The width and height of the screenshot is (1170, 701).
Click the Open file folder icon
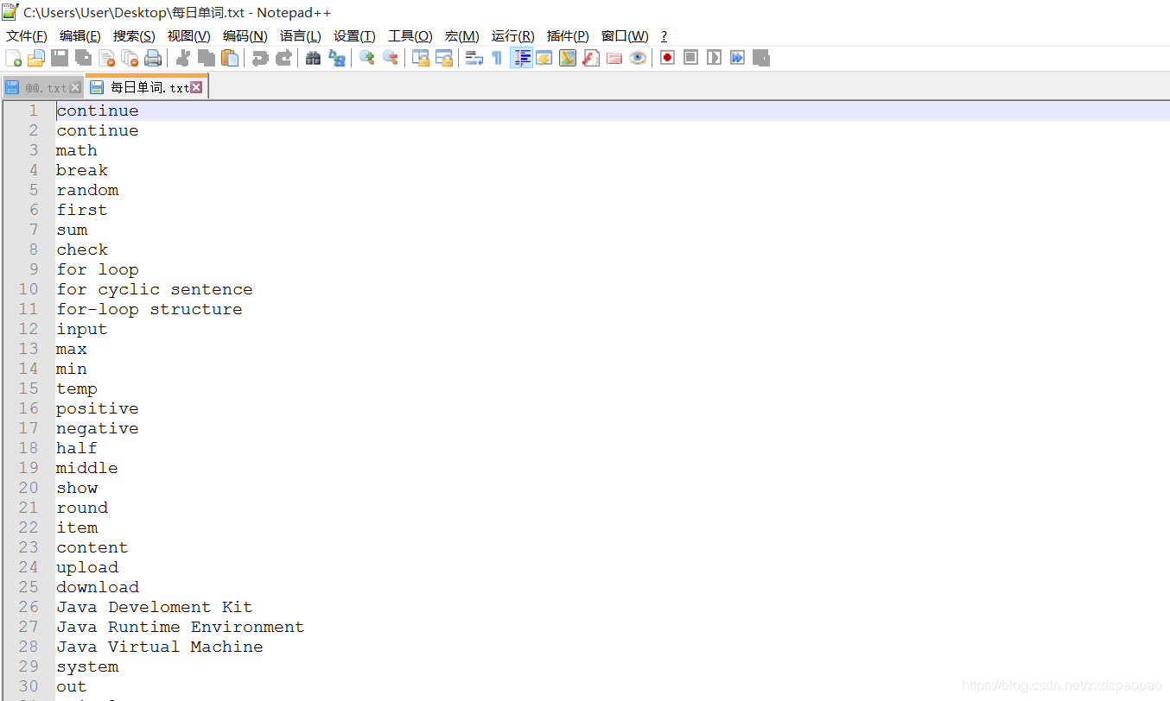point(36,58)
